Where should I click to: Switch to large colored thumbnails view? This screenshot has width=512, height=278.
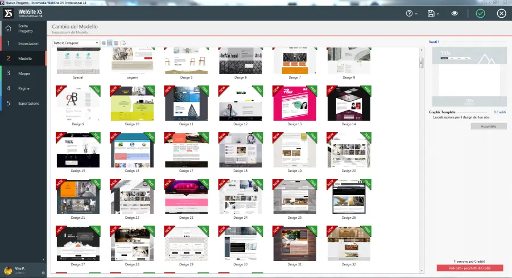116,43
